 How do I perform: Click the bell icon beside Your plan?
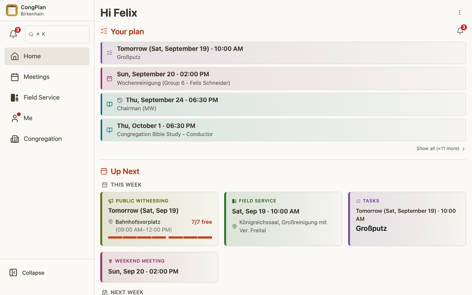click(x=460, y=31)
